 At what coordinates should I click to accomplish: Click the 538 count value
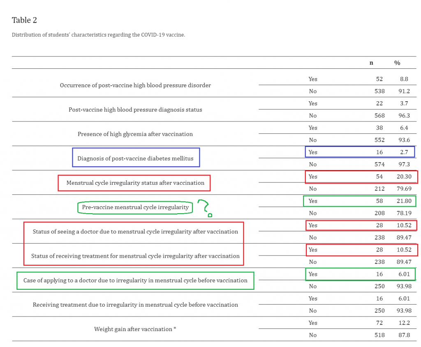[379, 91]
